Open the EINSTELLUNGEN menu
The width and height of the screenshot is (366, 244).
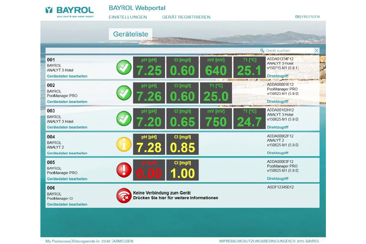(128, 17)
